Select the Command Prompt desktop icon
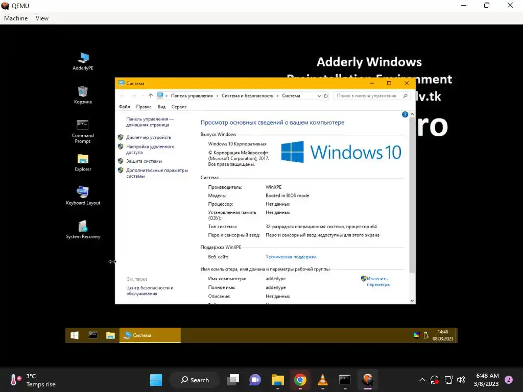The width and height of the screenshot is (523, 392). 83,132
